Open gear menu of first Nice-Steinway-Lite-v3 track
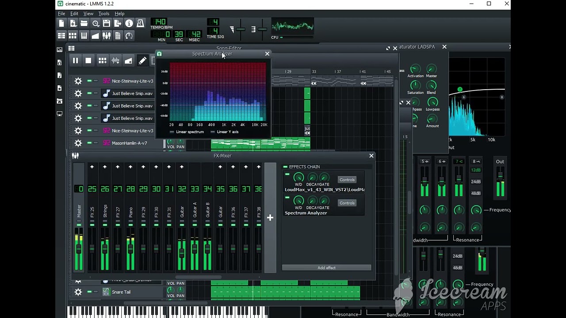Image resolution: width=566 pixels, height=318 pixels. 78,81
